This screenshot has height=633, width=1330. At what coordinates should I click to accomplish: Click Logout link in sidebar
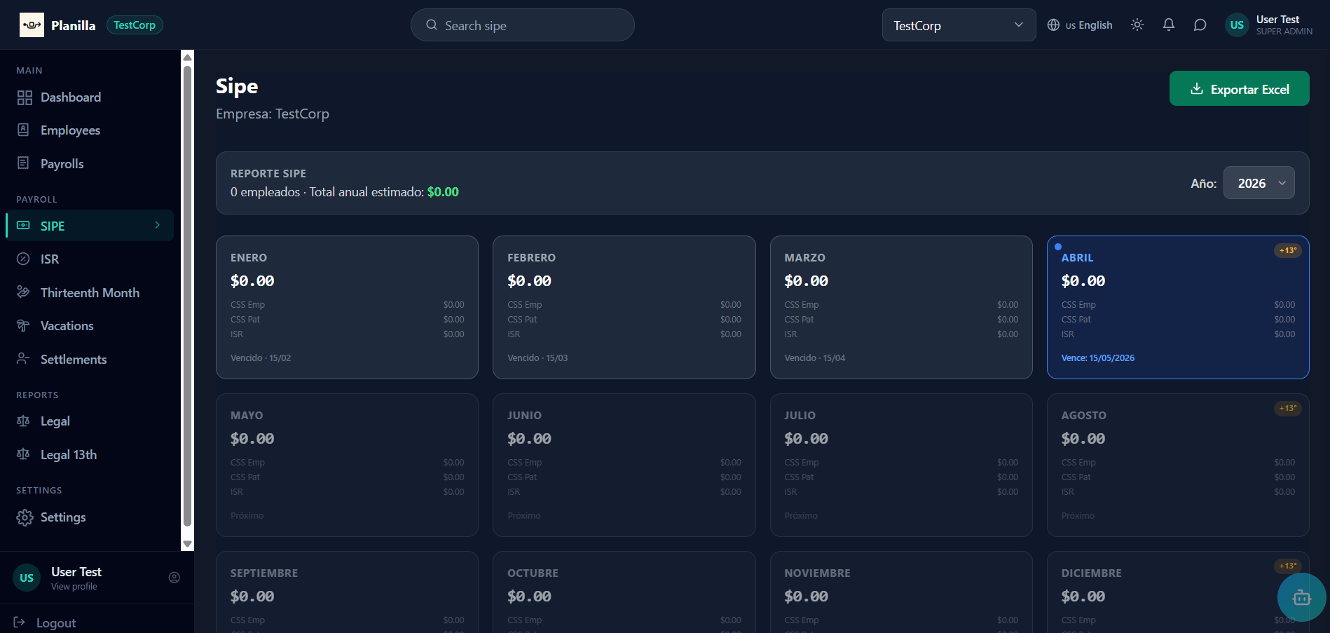(55, 622)
